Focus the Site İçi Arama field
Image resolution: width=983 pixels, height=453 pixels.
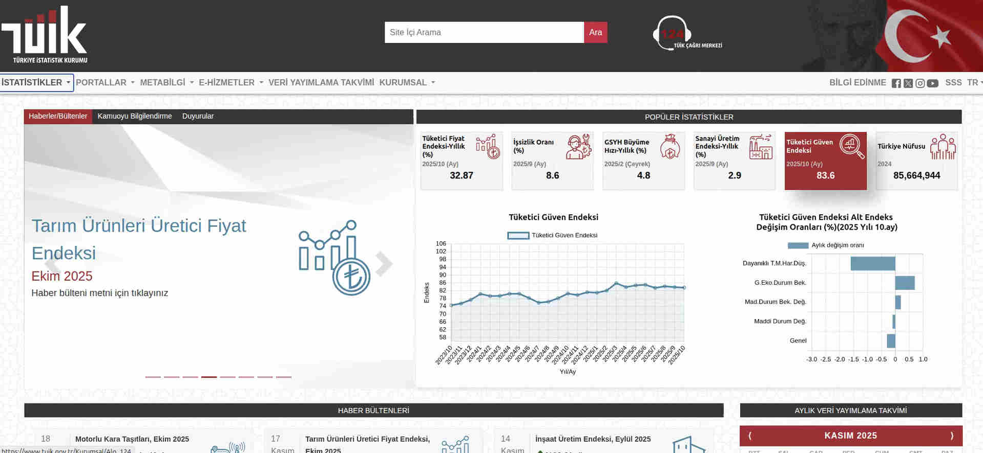(x=484, y=32)
